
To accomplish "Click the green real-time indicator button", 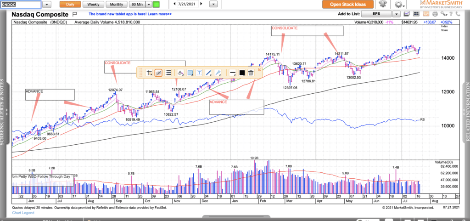I will (156, 4).
